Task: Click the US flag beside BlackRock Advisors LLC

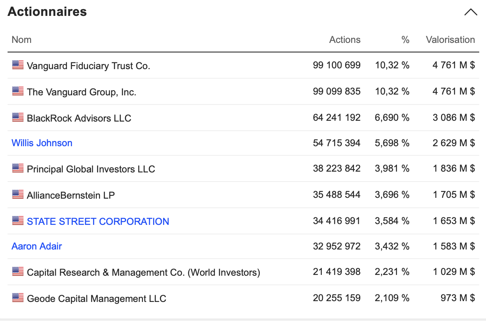Action: (x=18, y=118)
